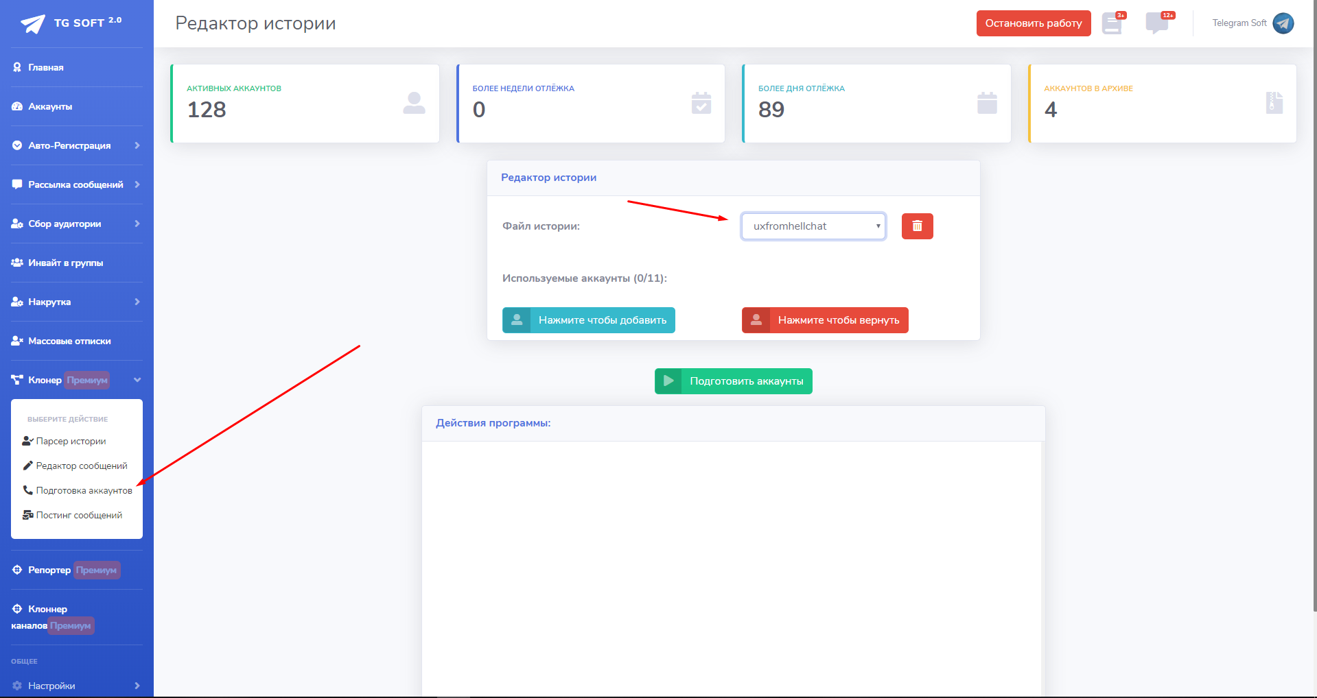Viewport: 1317px width, 698px height.
Task: Click the Авто-Регистрация checkmark icon
Action: (17, 145)
